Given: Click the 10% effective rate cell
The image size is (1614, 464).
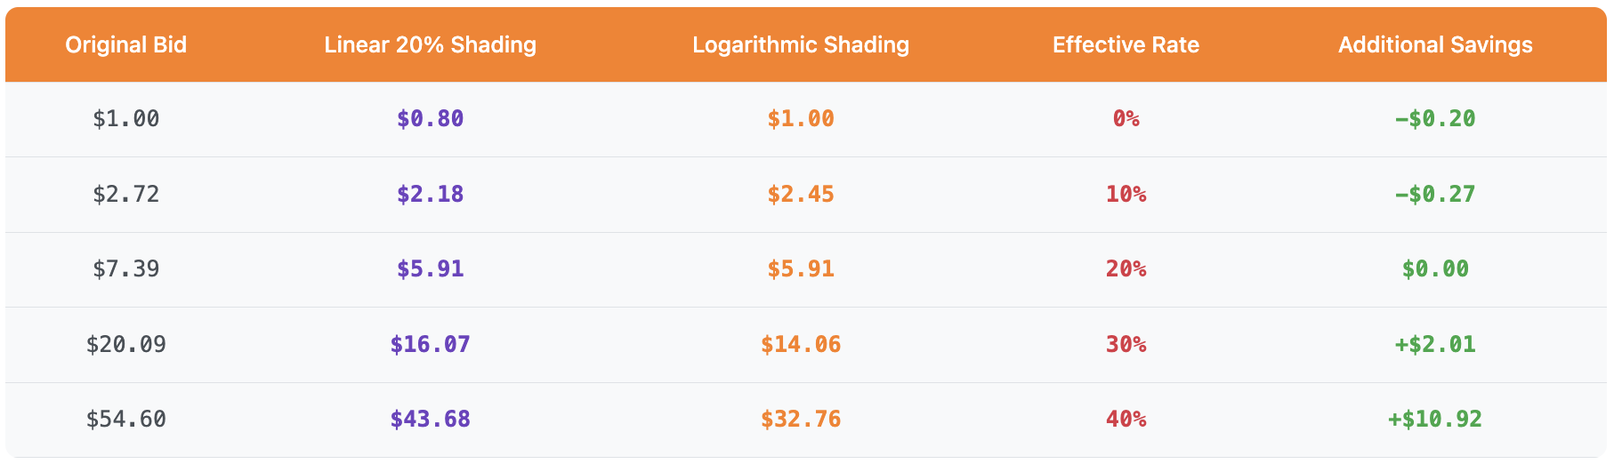Looking at the screenshot, I should tap(1126, 194).
